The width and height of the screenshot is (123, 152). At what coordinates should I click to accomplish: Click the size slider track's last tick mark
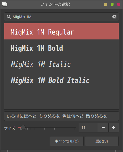(75, 129)
